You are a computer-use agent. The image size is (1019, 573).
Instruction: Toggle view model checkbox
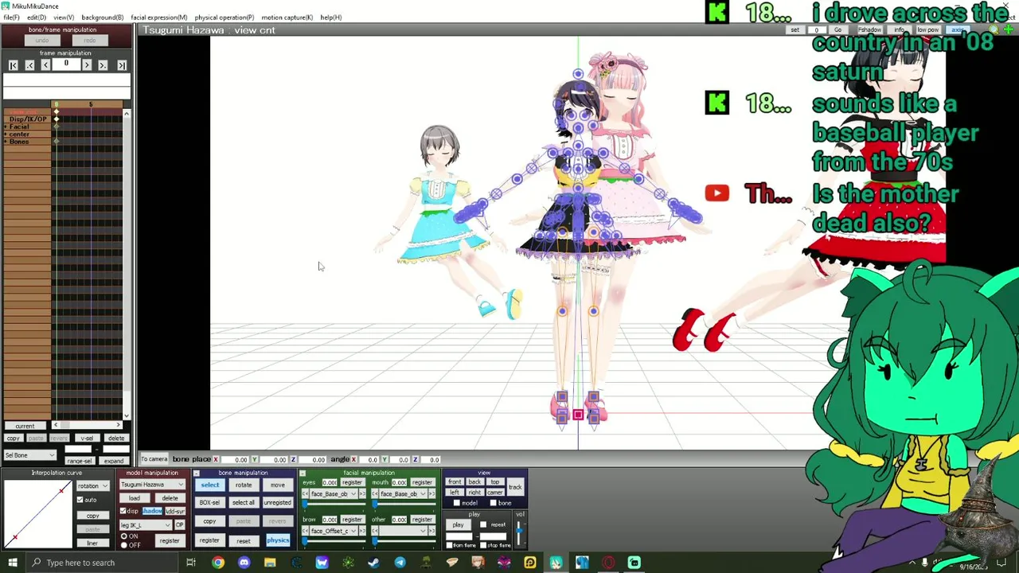456,503
